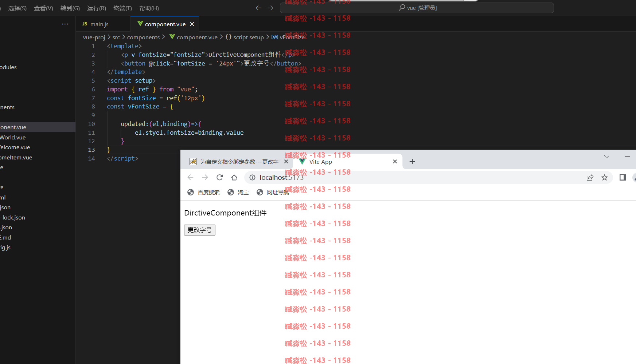Click components in the breadcrumb path
Image resolution: width=636 pixels, height=364 pixels.
click(143, 37)
